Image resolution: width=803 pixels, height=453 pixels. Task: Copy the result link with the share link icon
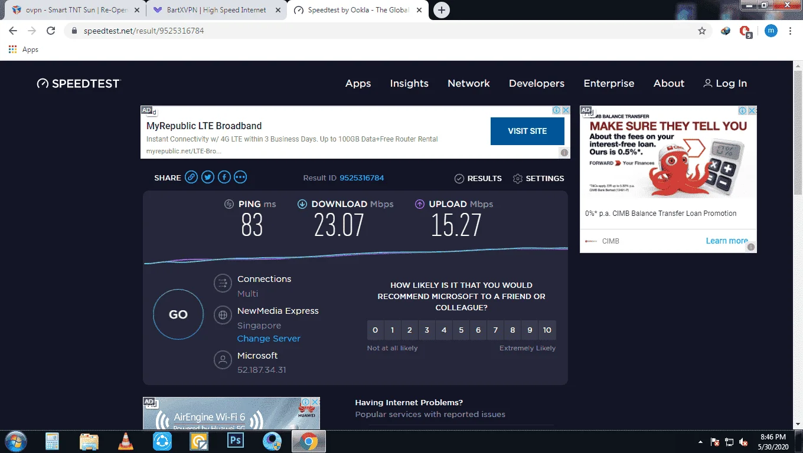coord(191,178)
